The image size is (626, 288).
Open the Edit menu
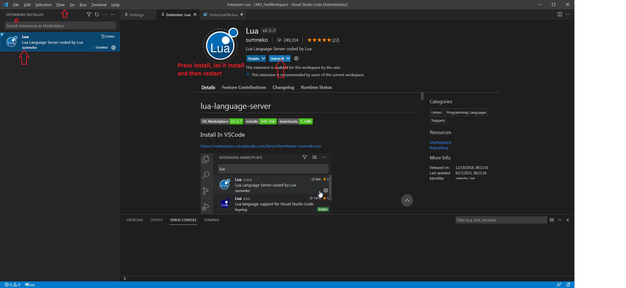click(x=27, y=4)
